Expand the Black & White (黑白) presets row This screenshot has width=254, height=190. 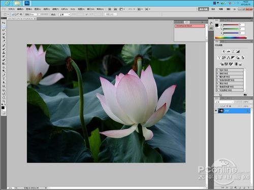[217, 83]
